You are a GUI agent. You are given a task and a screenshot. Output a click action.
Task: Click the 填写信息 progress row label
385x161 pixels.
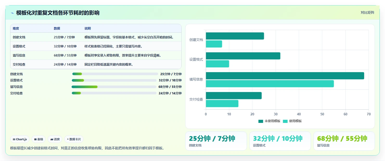16,87
